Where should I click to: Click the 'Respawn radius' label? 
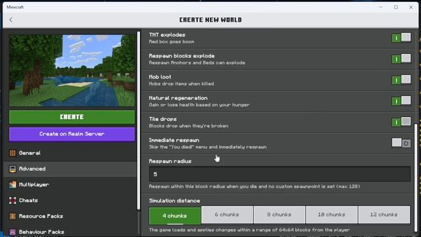(170, 161)
